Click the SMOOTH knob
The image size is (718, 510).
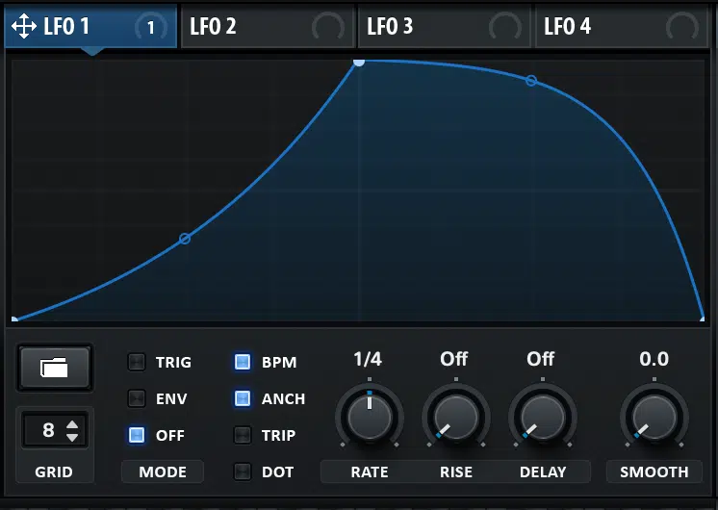654,417
